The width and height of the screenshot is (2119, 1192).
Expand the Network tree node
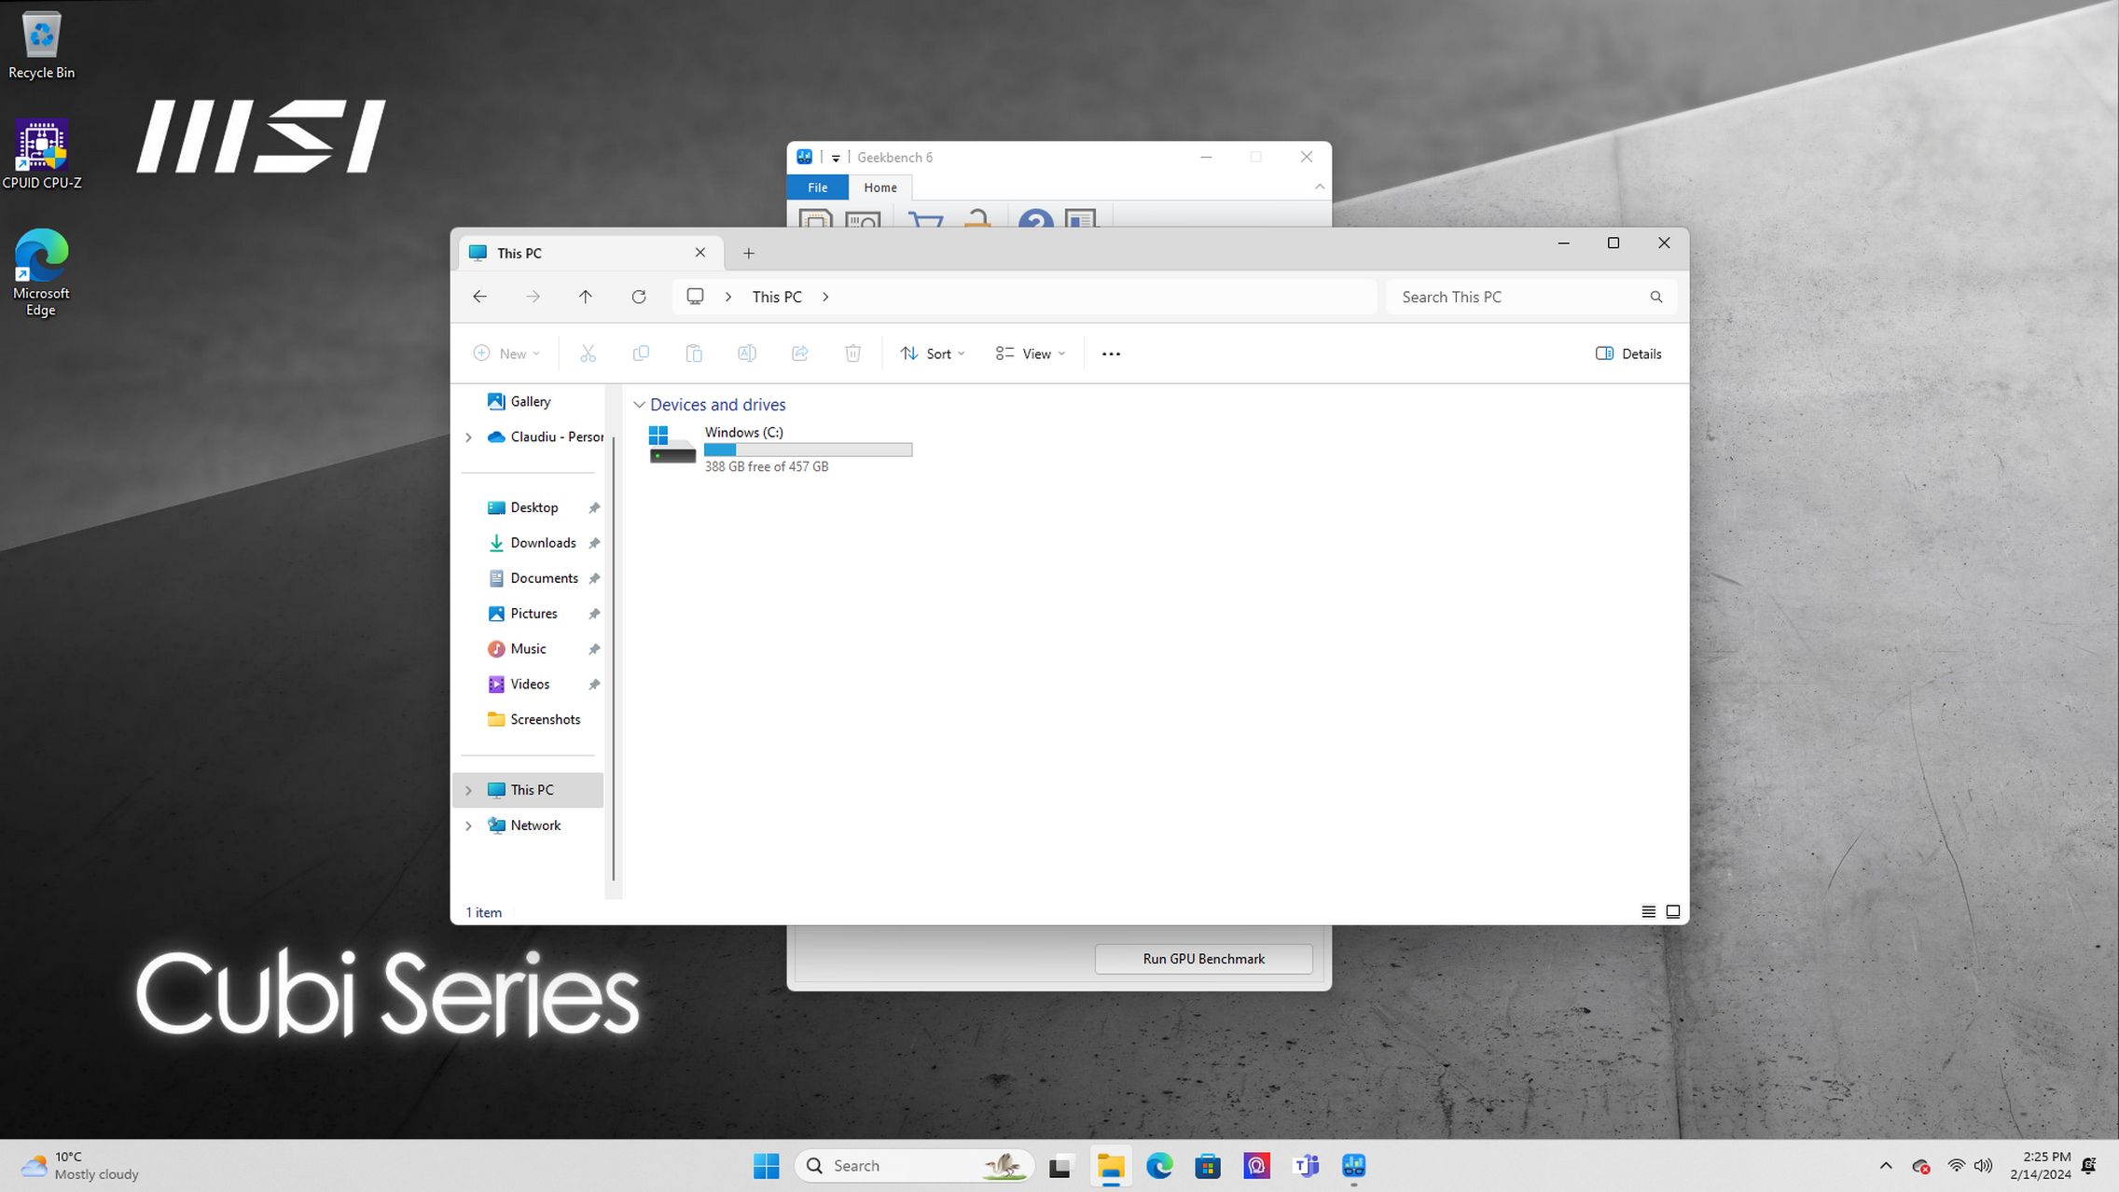click(x=468, y=825)
